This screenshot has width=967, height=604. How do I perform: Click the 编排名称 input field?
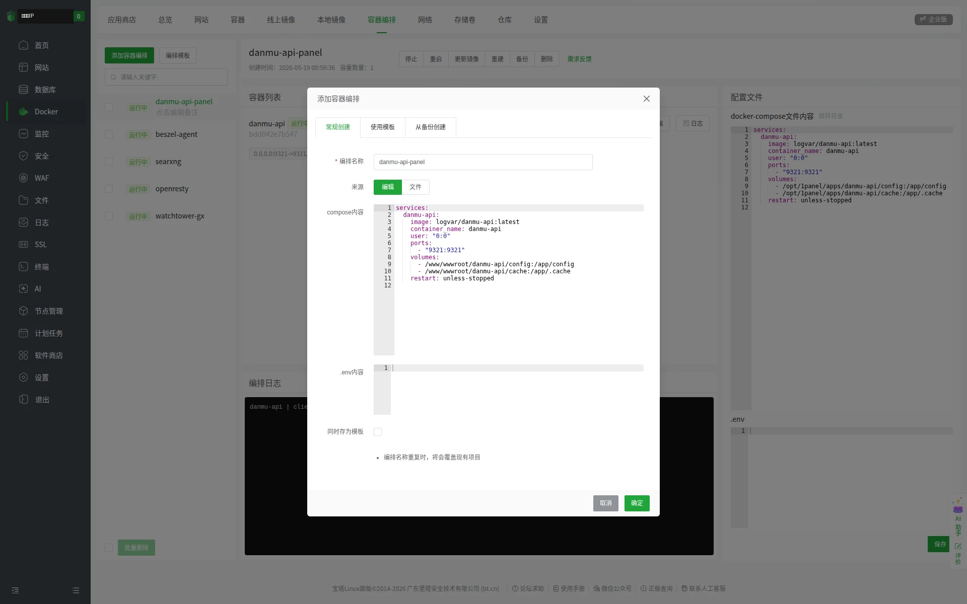click(x=483, y=162)
